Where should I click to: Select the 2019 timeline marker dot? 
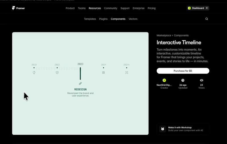pyautogui.click(x=34, y=68)
